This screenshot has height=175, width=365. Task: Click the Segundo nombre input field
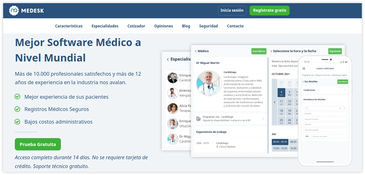325,119
